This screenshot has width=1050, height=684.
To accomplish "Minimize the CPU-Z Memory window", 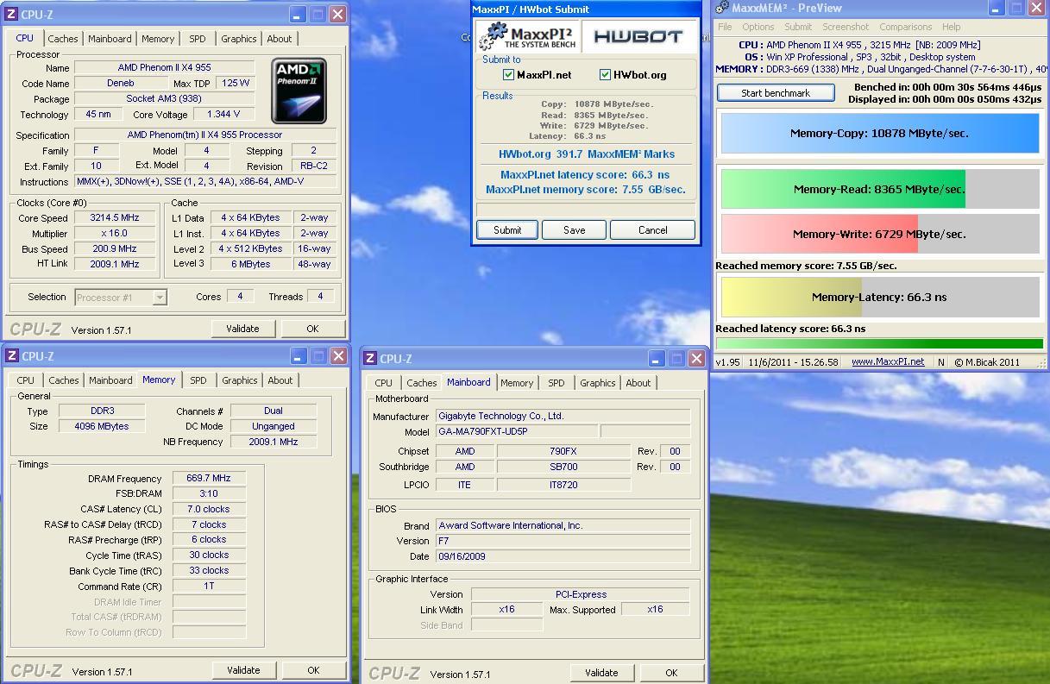I will (298, 355).
